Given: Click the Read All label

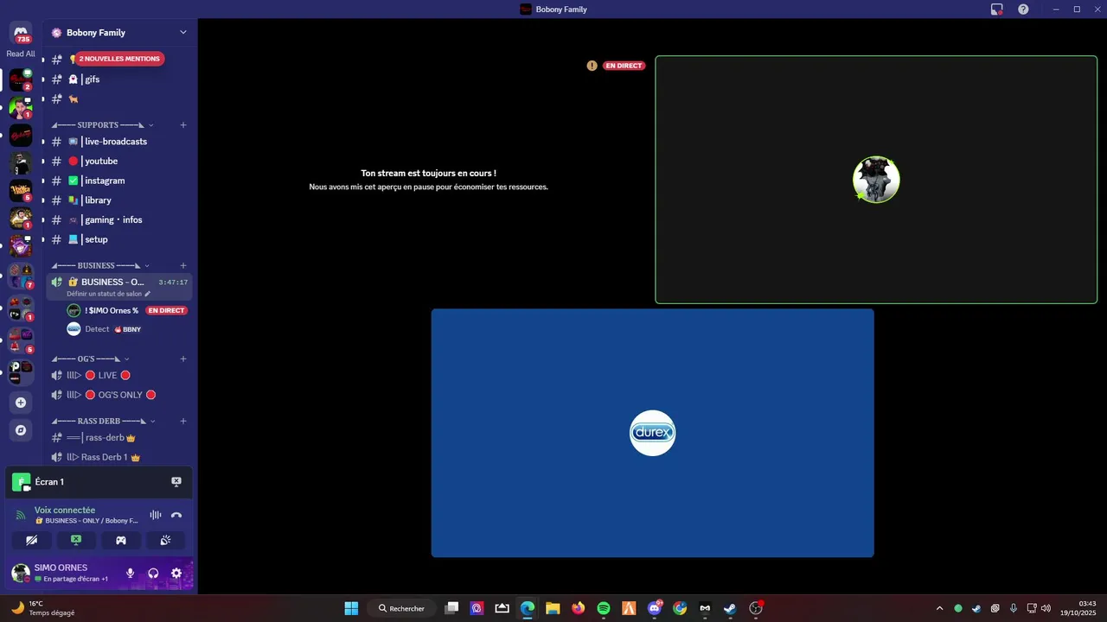Looking at the screenshot, I should (21, 54).
